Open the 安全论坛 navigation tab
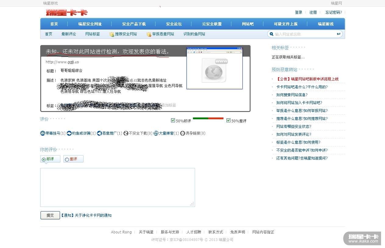This screenshot has height=248, width=385. click(x=174, y=24)
